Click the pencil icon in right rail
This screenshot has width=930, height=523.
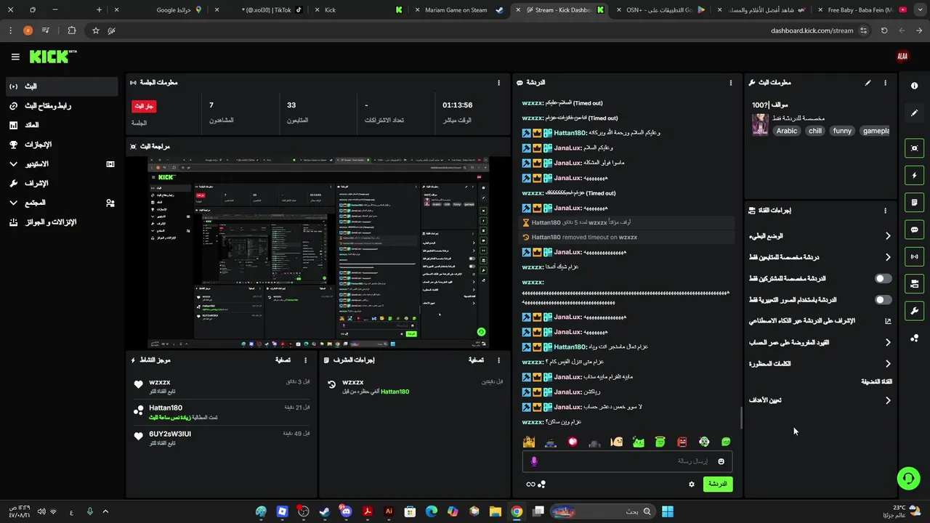coord(914,113)
